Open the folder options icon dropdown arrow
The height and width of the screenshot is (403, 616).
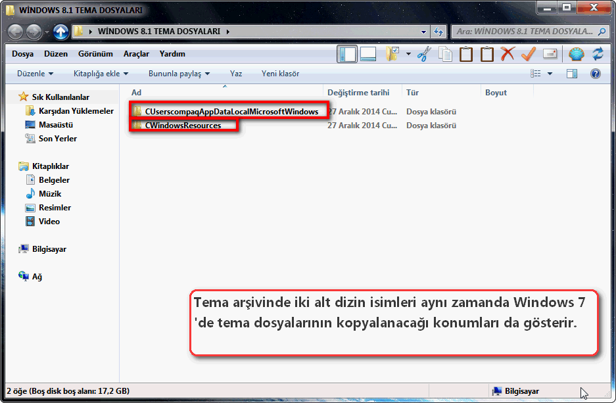(x=408, y=54)
